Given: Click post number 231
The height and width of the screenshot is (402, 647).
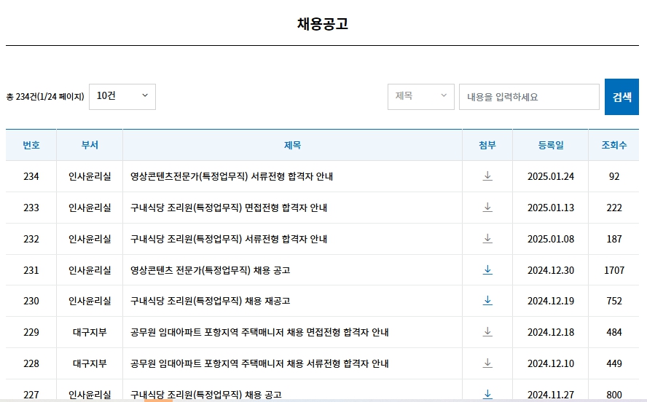Looking at the screenshot, I should pyautogui.click(x=31, y=270).
